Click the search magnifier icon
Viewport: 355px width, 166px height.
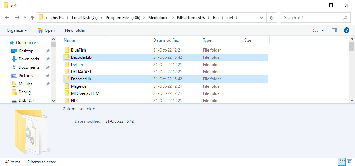pyautogui.click(x=345, y=18)
